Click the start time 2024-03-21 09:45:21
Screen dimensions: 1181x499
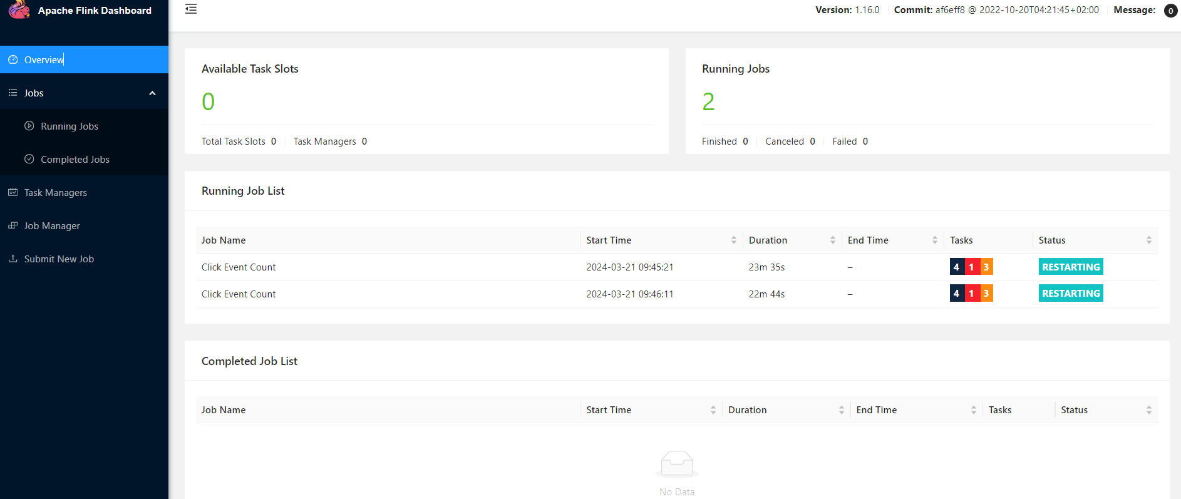coord(630,267)
